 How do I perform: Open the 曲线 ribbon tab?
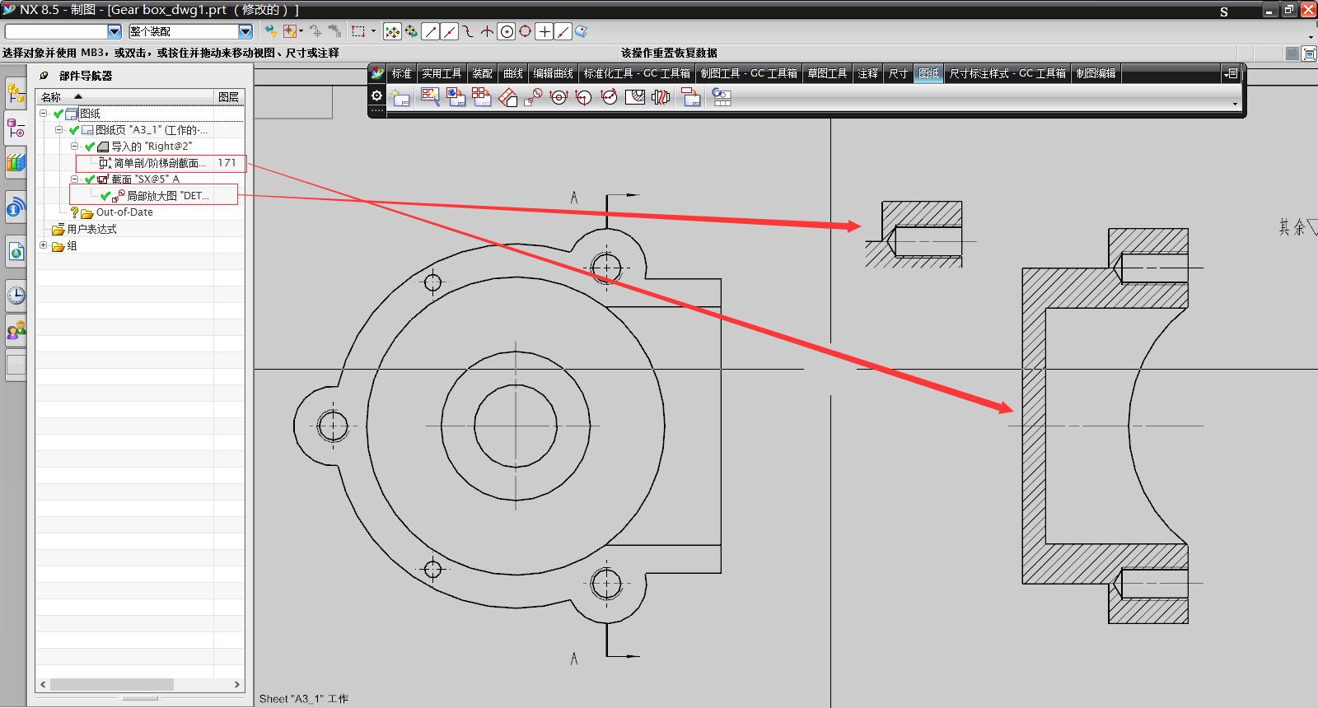point(513,73)
